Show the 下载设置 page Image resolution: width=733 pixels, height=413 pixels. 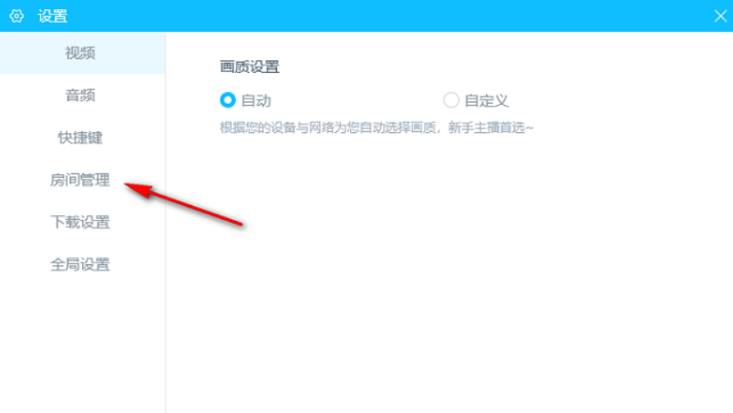coord(82,222)
